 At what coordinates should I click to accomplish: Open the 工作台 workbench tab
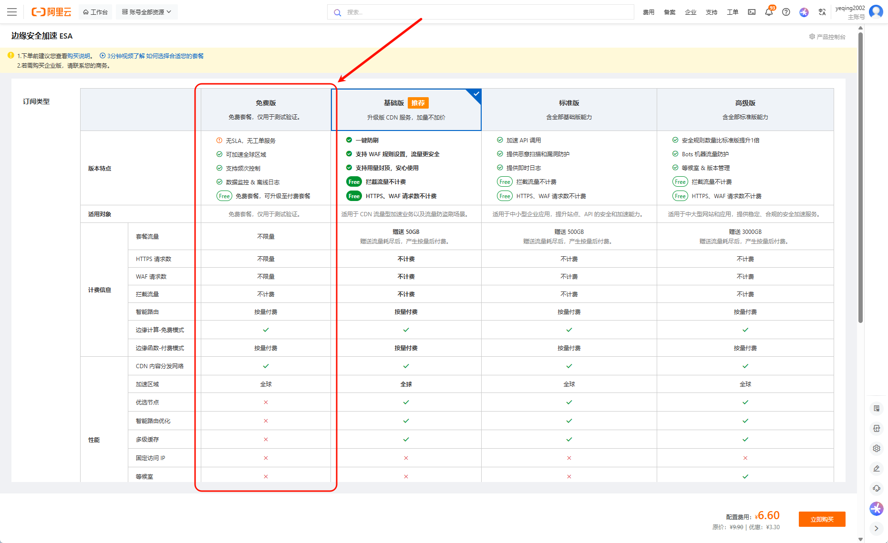pyautogui.click(x=95, y=12)
